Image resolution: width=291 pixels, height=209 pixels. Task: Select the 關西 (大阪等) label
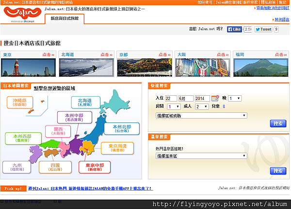[x=58, y=131]
